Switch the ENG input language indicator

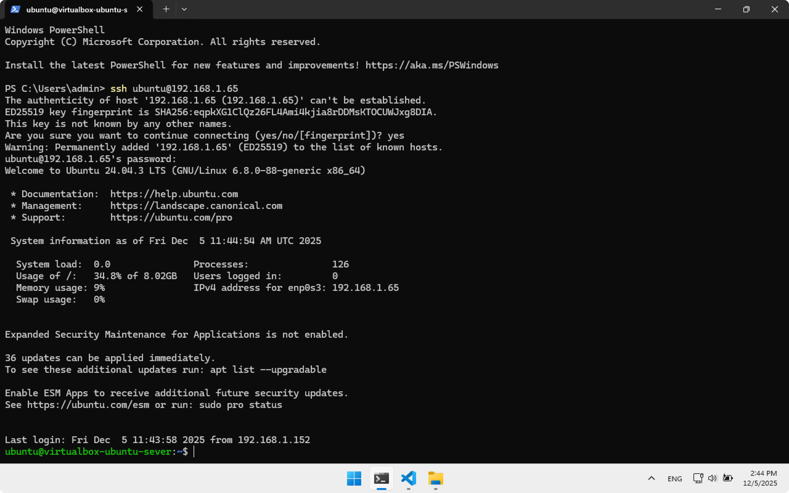click(675, 478)
